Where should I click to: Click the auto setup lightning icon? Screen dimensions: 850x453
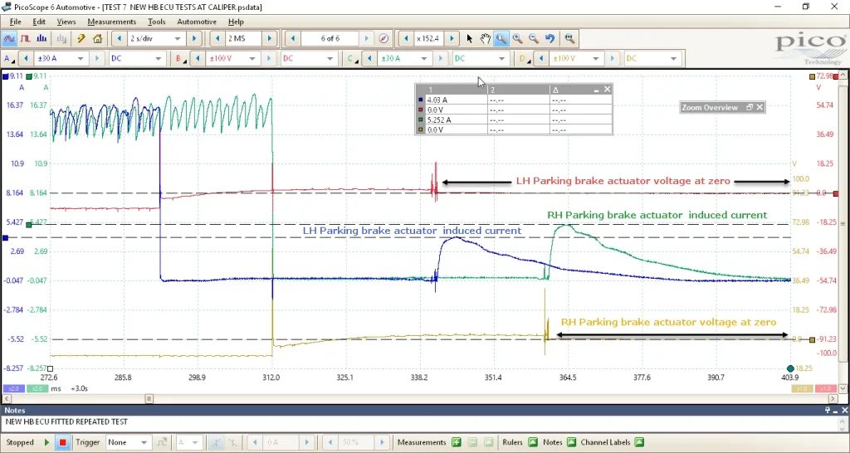coord(81,38)
